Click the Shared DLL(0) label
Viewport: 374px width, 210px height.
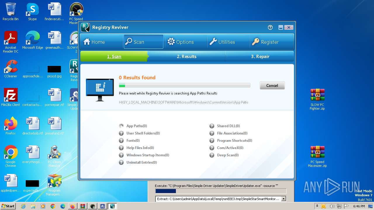228,126
